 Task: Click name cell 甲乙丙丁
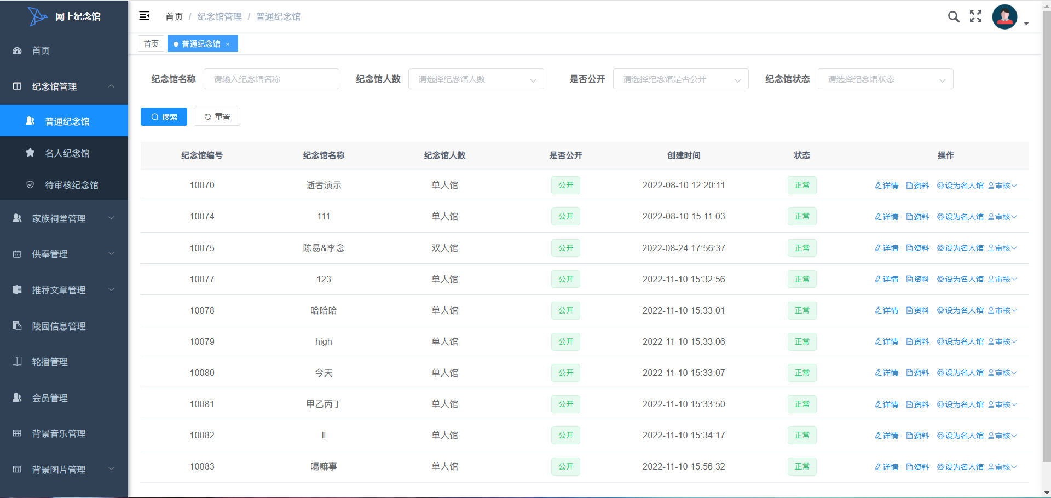324,404
